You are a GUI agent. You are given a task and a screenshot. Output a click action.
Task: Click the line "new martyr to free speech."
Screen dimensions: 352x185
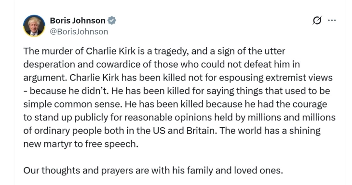coord(81,144)
